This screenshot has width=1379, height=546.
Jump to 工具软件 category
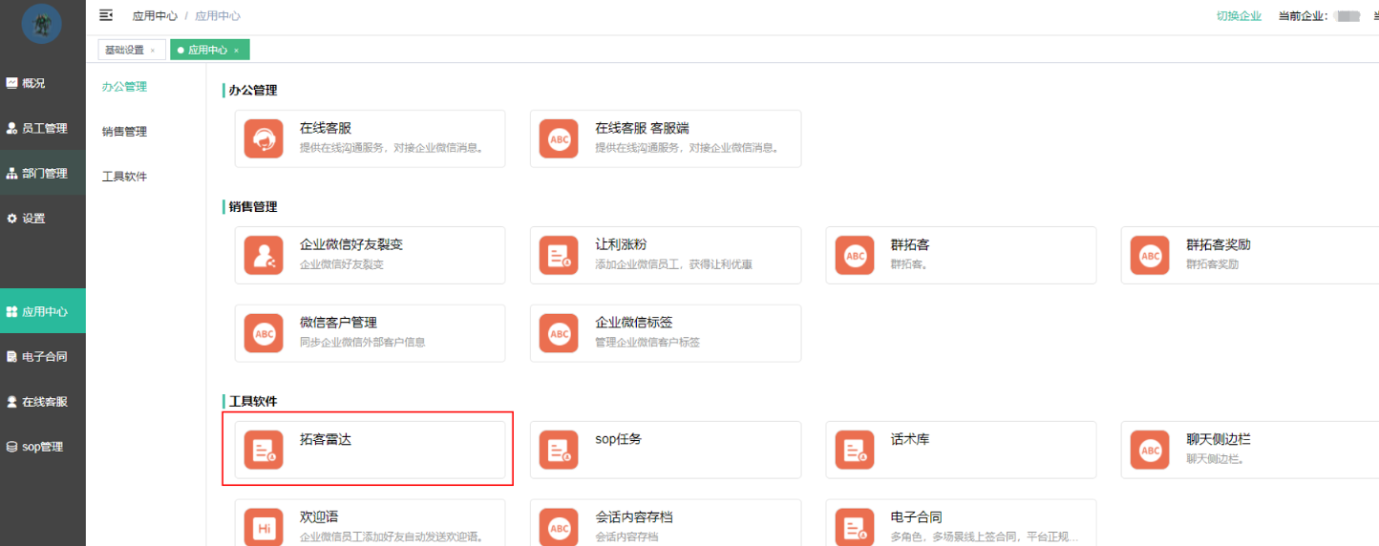click(x=124, y=177)
